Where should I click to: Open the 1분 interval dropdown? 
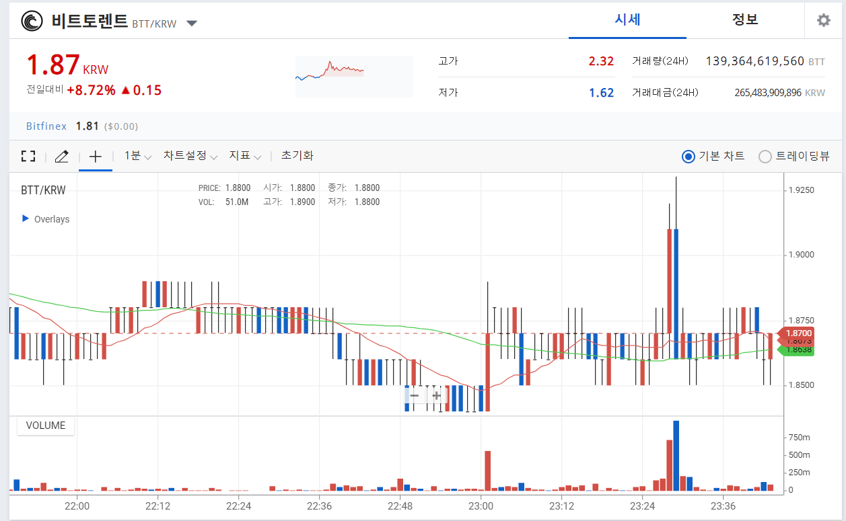pyautogui.click(x=138, y=156)
